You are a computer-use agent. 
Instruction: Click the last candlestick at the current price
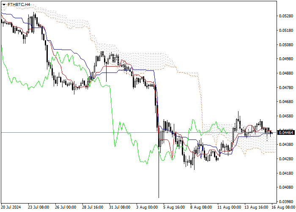[x=272, y=133]
